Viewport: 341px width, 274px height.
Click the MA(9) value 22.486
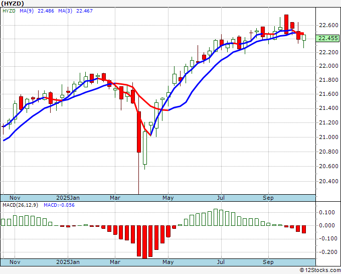click(x=46, y=11)
